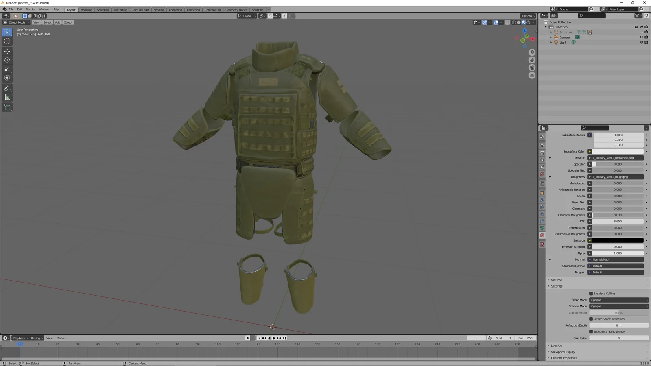Open the Render menu in the top bar
Image resolution: width=651 pixels, height=366 pixels.
tap(30, 9)
